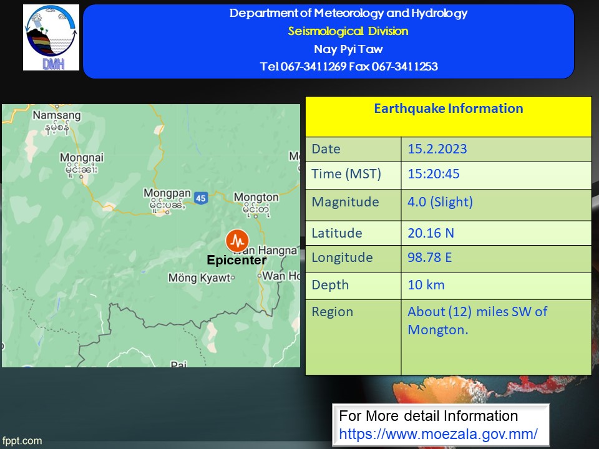The image size is (599, 449).
Task: Click the Longitude row label
Action: 343,258
